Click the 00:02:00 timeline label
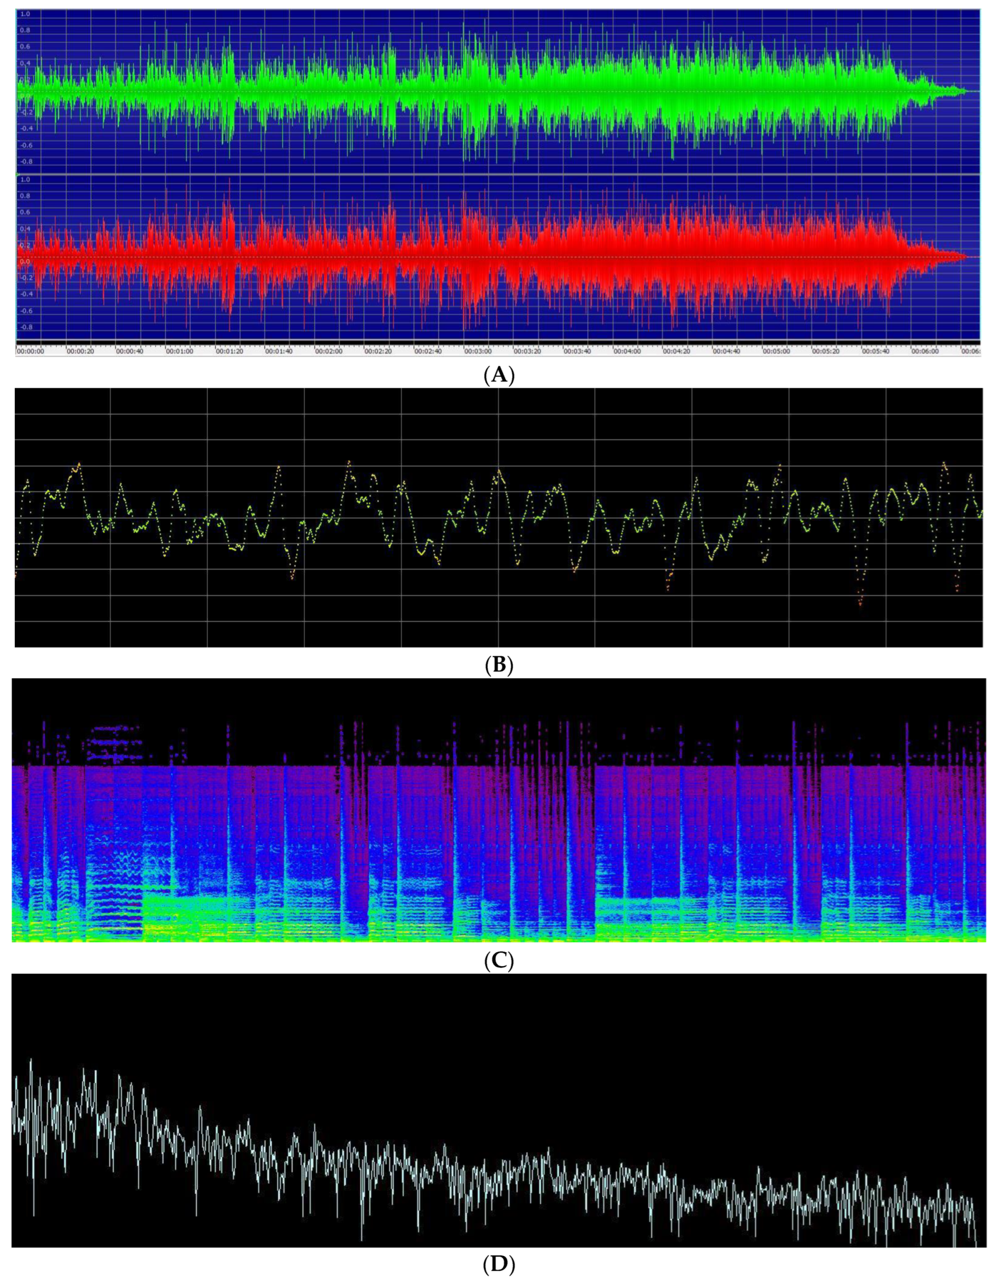This screenshot has width=996, height=1283. pyautogui.click(x=329, y=351)
